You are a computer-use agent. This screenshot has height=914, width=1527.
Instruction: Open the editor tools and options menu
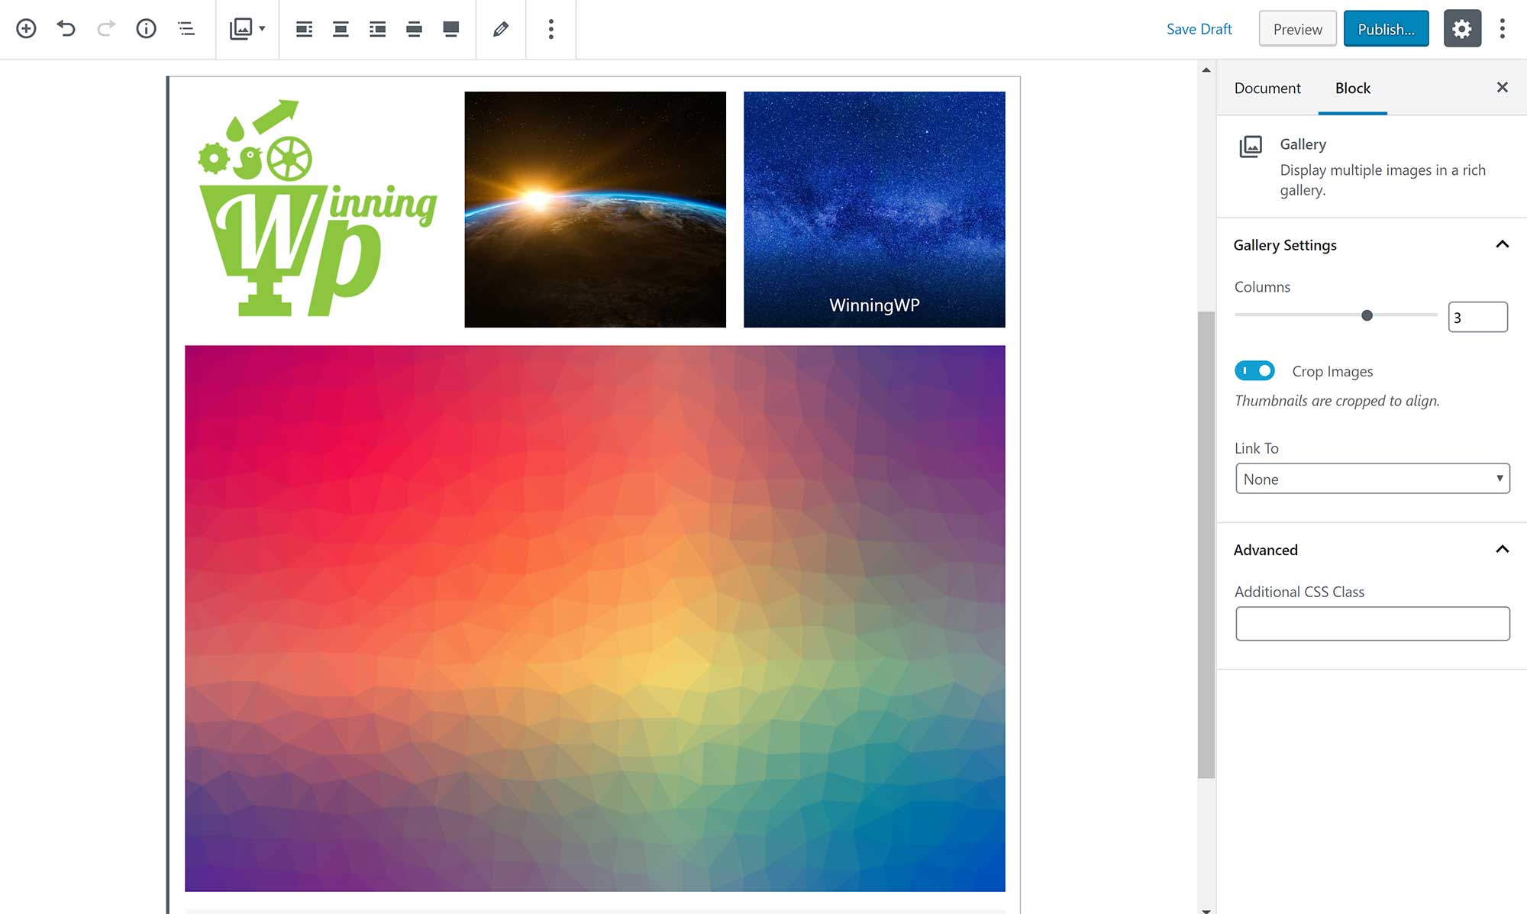[1502, 29]
